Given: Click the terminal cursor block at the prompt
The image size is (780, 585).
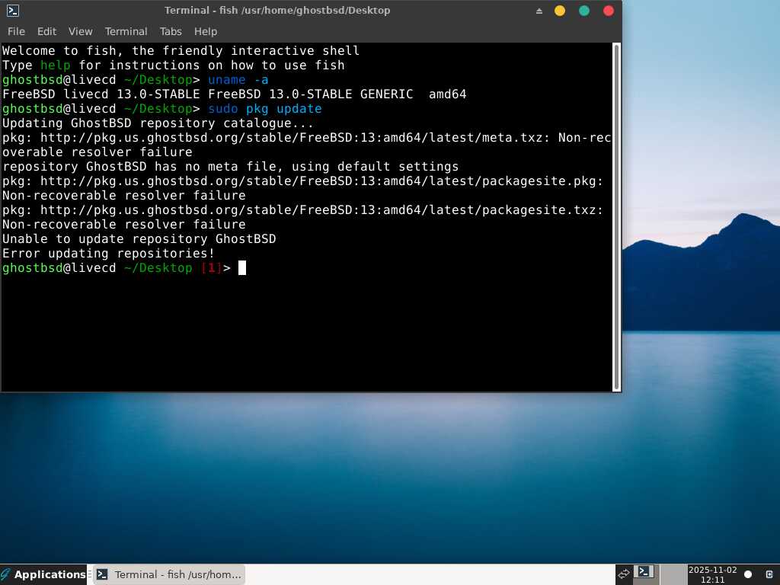Looking at the screenshot, I should [242, 267].
